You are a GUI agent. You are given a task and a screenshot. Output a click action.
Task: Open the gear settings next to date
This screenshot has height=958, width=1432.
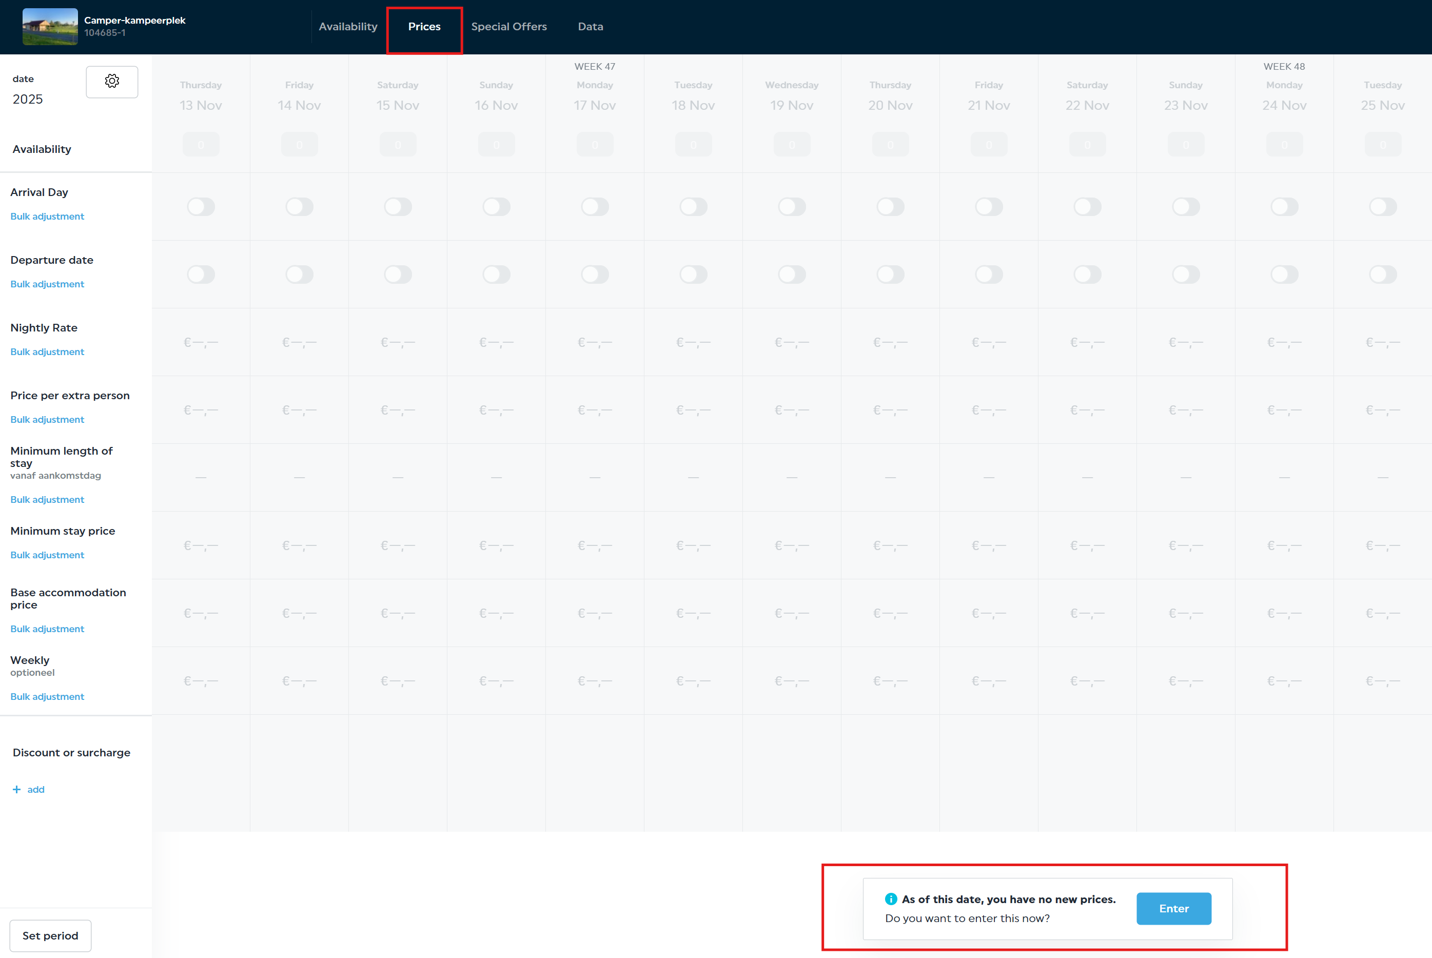pyautogui.click(x=112, y=81)
